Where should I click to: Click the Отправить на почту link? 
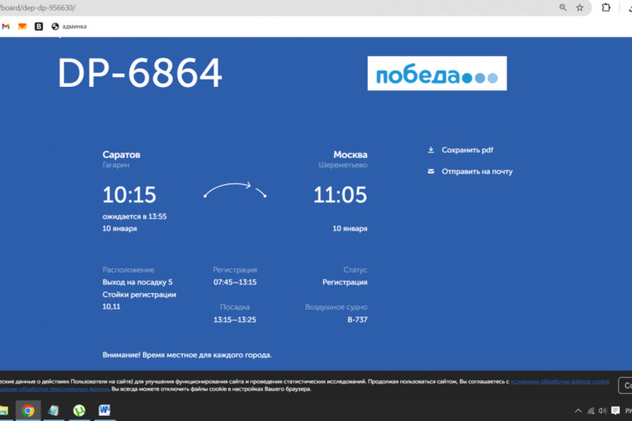coord(477,171)
